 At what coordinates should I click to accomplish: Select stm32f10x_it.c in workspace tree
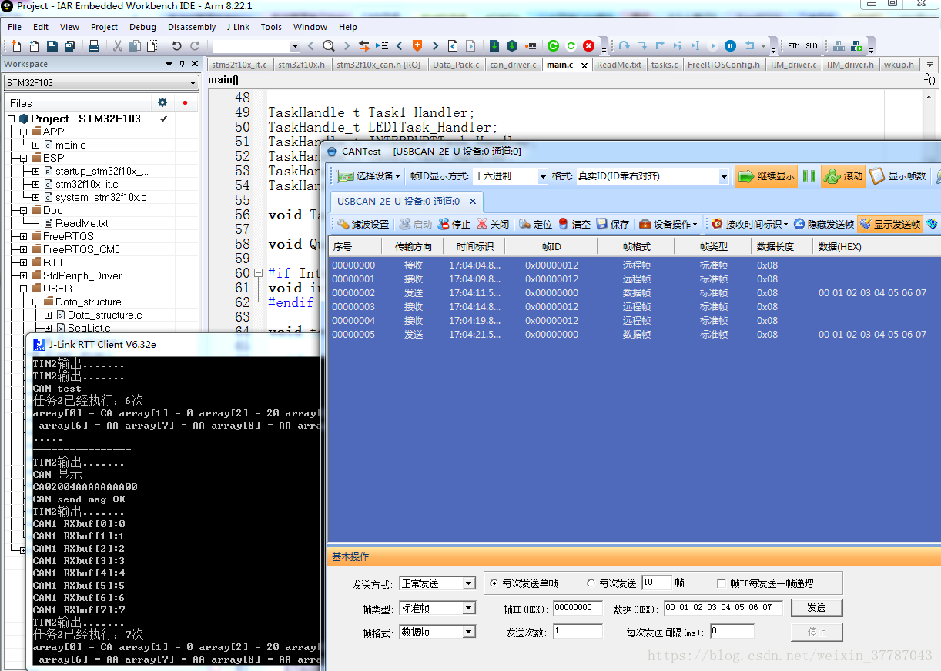86,184
